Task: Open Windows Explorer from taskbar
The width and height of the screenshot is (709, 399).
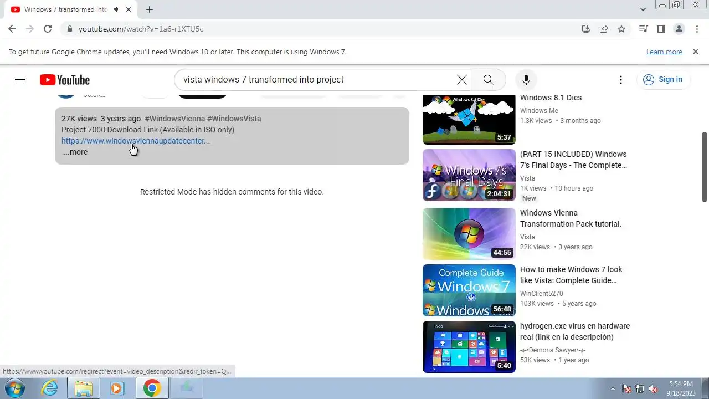Action: (x=83, y=388)
